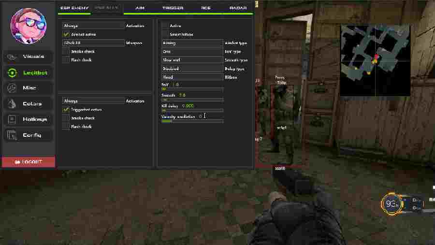Click the red Logout button
The image size is (435, 245).
pyautogui.click(x=29, y=162)
